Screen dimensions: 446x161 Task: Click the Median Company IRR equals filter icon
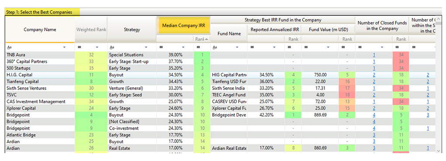161,47
